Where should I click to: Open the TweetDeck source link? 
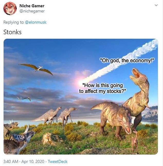[58, 162]
